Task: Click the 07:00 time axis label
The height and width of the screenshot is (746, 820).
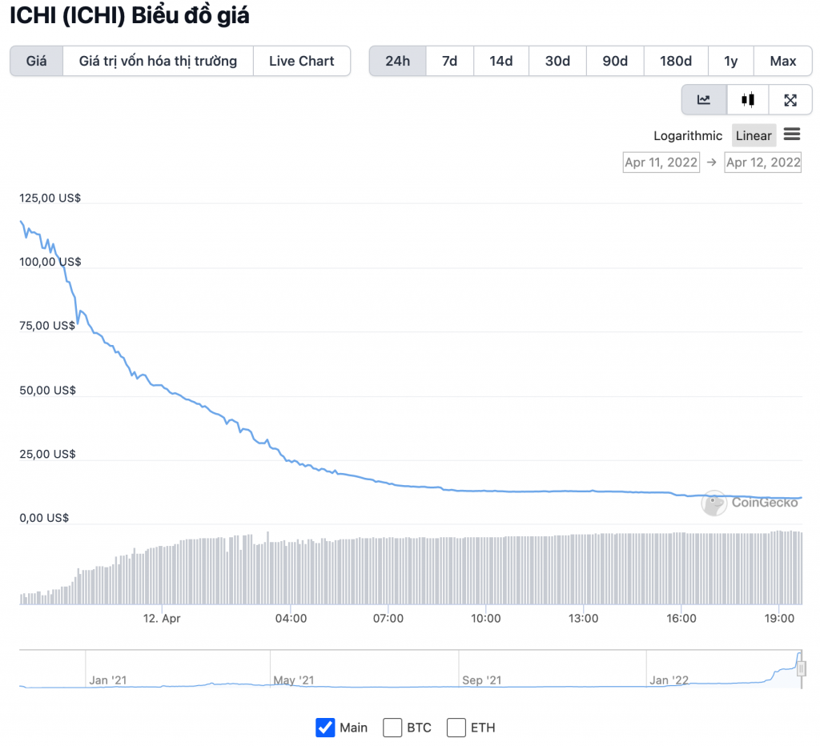Action: pyautogui.click(x=388, y=619)
